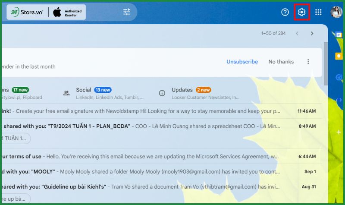Open the Google apps grid
This screenshot has width=345, height=205.
[x=318, y=12]
